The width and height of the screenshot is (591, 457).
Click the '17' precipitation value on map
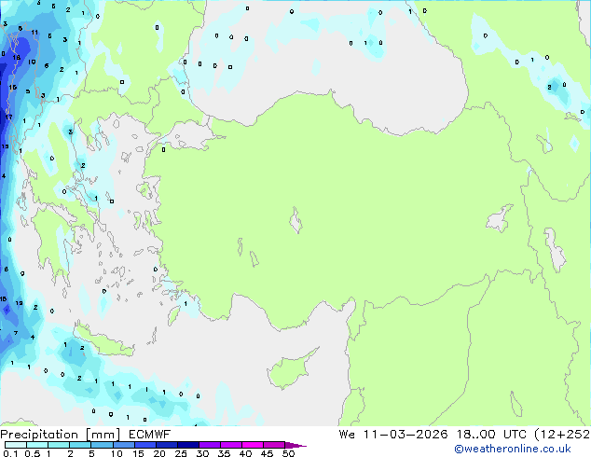point(8,118)
